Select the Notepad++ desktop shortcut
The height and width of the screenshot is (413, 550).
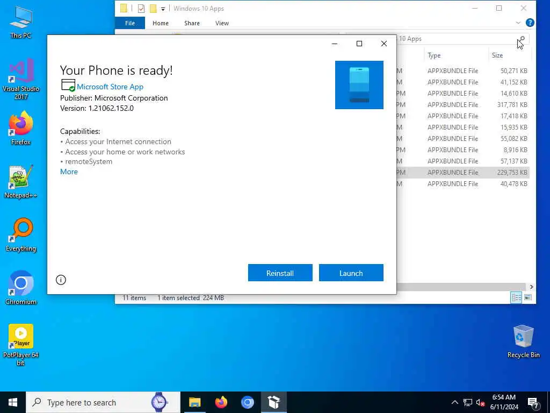point(21,182)
